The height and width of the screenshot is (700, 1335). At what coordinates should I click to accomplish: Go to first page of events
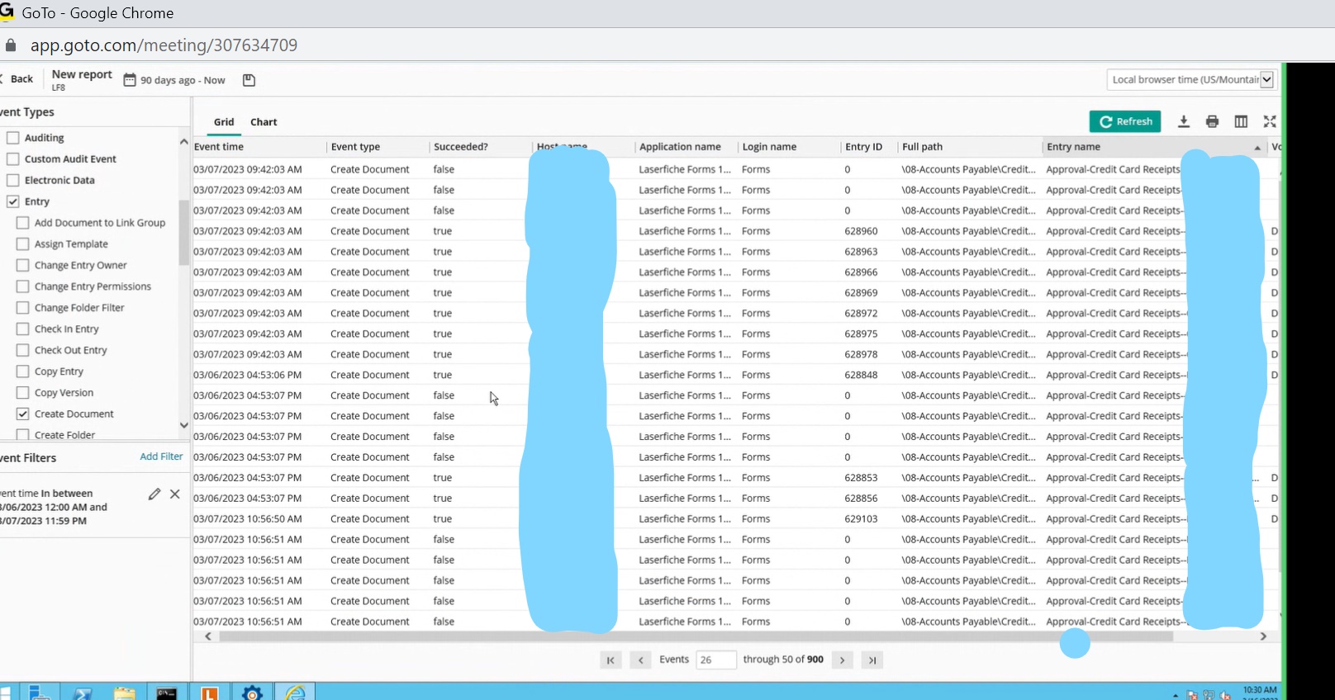pyautogui.click(x=610, y=660)
